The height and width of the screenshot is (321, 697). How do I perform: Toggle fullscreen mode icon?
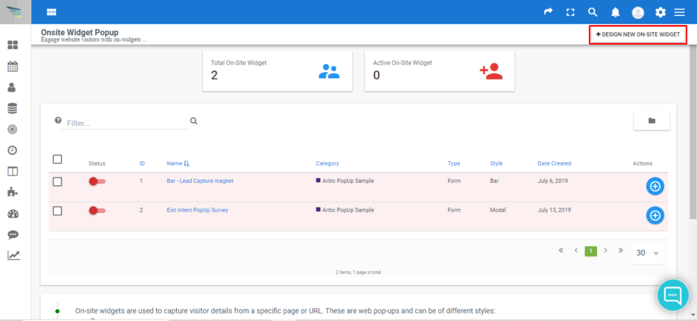pos(570,12)
